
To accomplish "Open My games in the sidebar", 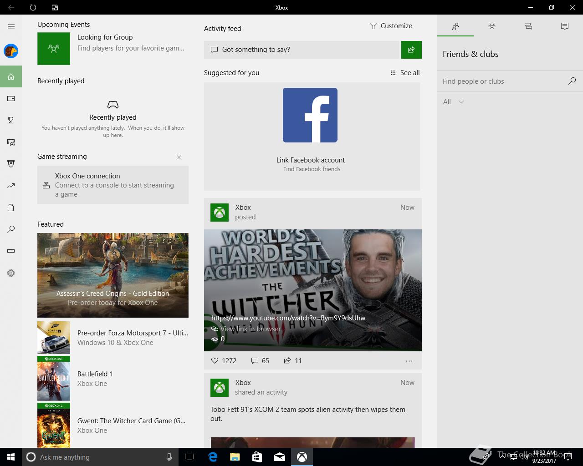I will click(x=11, y=98).
